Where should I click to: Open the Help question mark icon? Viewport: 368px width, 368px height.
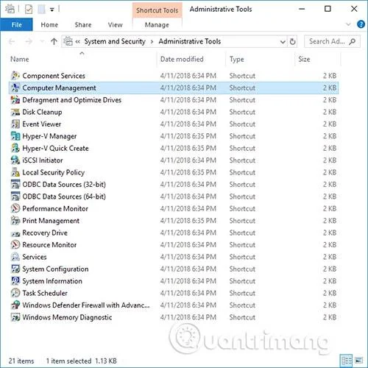(x=361, y=24)
